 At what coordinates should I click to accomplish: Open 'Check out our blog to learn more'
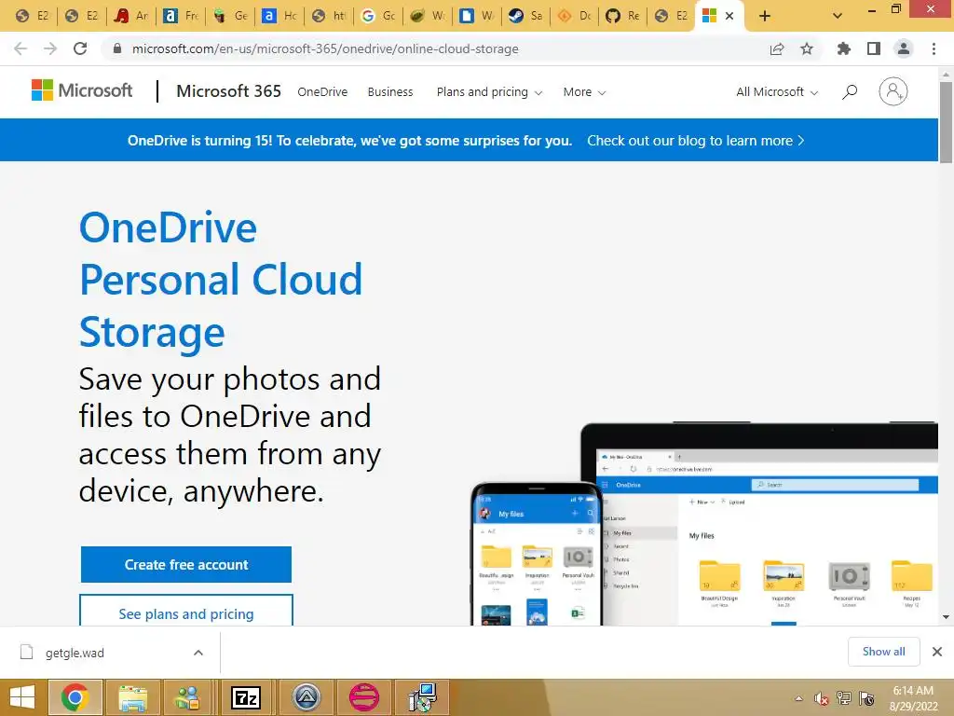click(x=695, y=141)
